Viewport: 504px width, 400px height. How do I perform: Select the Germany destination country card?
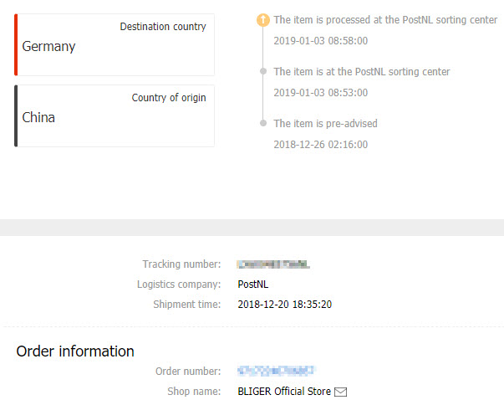point(115,45)
